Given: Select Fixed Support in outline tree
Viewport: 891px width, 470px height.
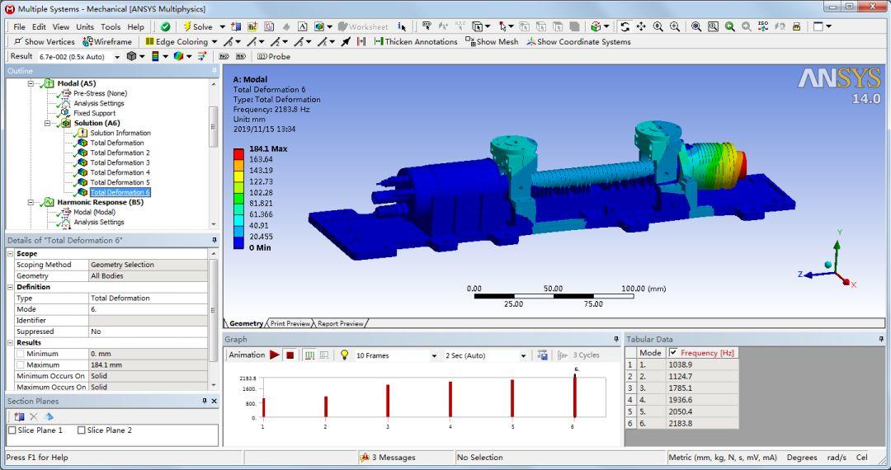Looking at the screenshot, I should click(x=94, y=113).
